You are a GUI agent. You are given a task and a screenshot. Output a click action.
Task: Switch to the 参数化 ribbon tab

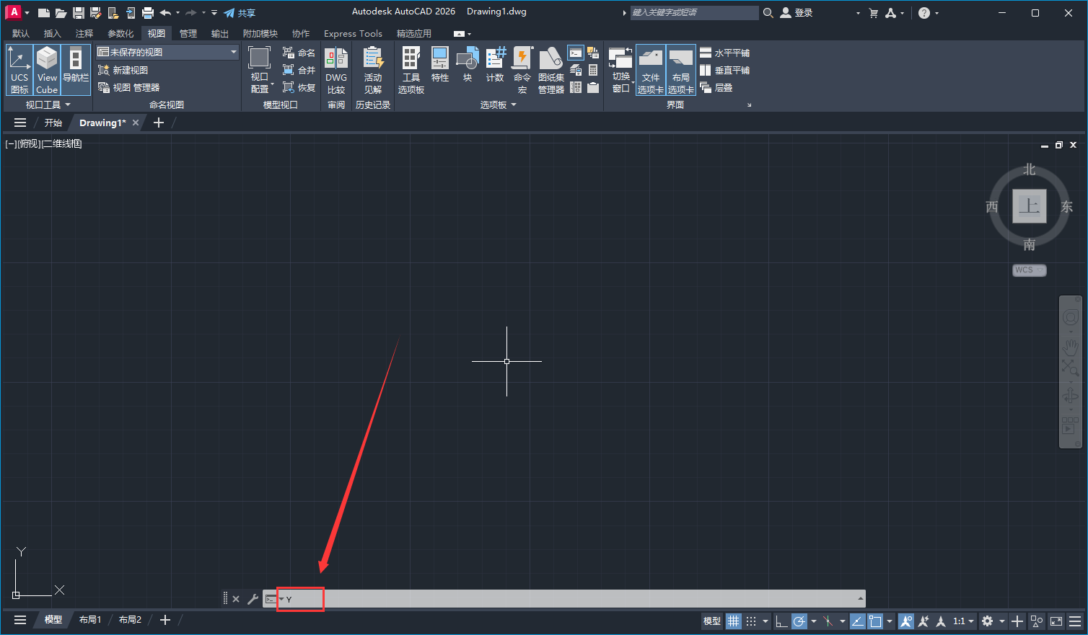tap(120, 33)
